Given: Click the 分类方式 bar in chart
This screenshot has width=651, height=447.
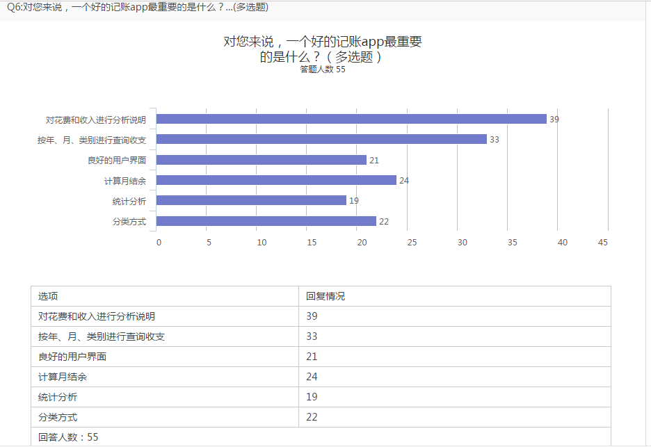Looking at the screenshot, I should click(266, 221).
